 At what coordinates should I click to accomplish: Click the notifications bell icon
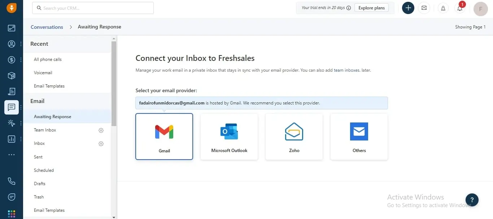pyautogui.click(x=460, y=8)
